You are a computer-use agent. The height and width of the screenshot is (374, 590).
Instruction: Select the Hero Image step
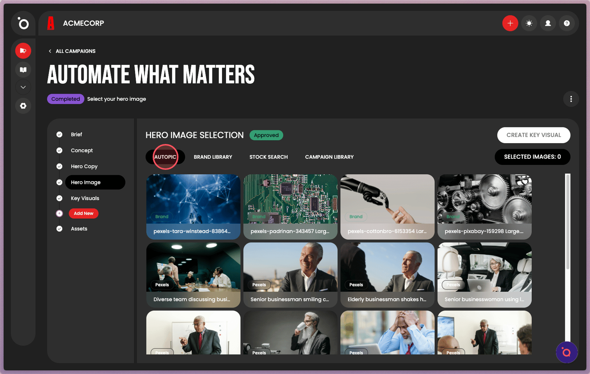(95, 182)
